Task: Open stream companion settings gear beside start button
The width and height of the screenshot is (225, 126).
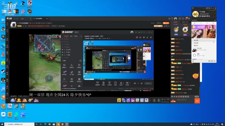Action: coord(142,83)
